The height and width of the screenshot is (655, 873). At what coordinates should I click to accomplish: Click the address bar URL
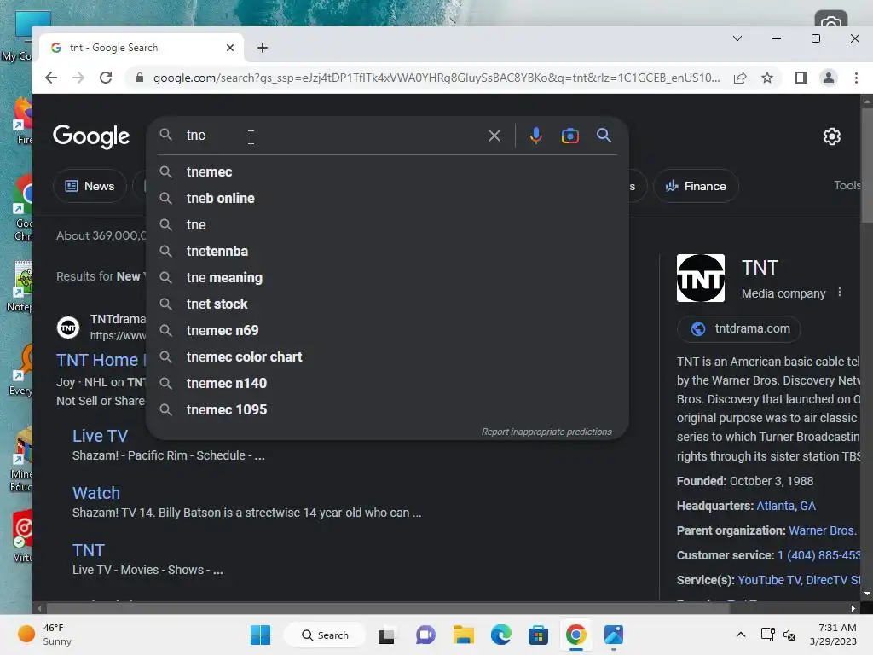click(436, 78)
